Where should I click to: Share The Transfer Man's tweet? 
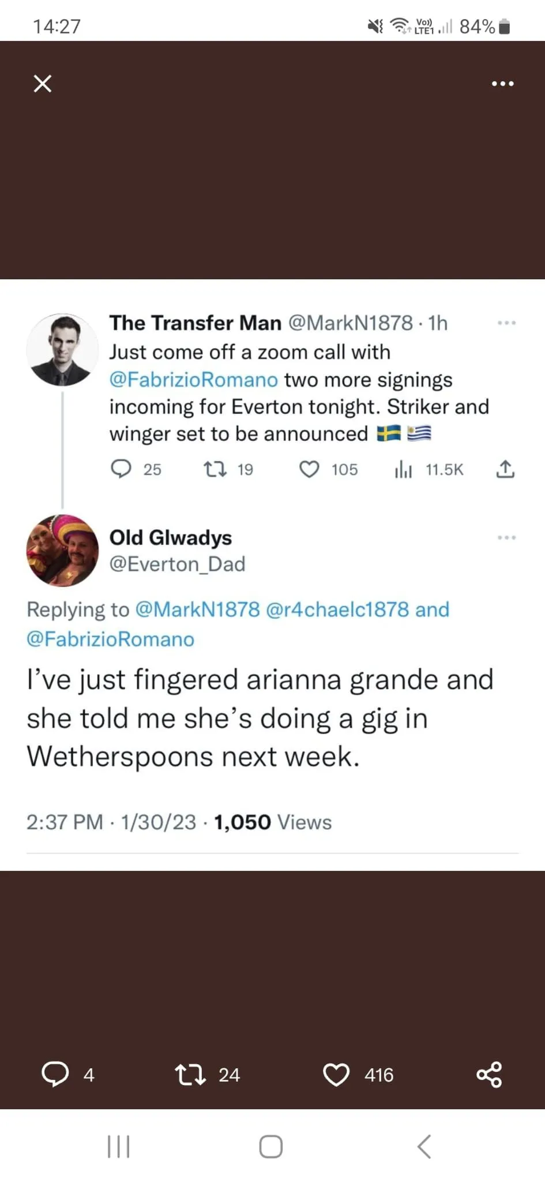point(505,469)
